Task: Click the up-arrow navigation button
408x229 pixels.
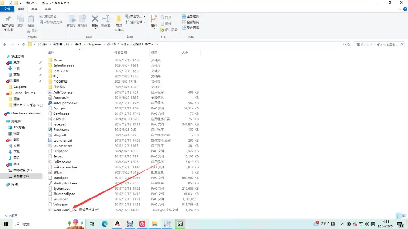Action: coord(24,45)
